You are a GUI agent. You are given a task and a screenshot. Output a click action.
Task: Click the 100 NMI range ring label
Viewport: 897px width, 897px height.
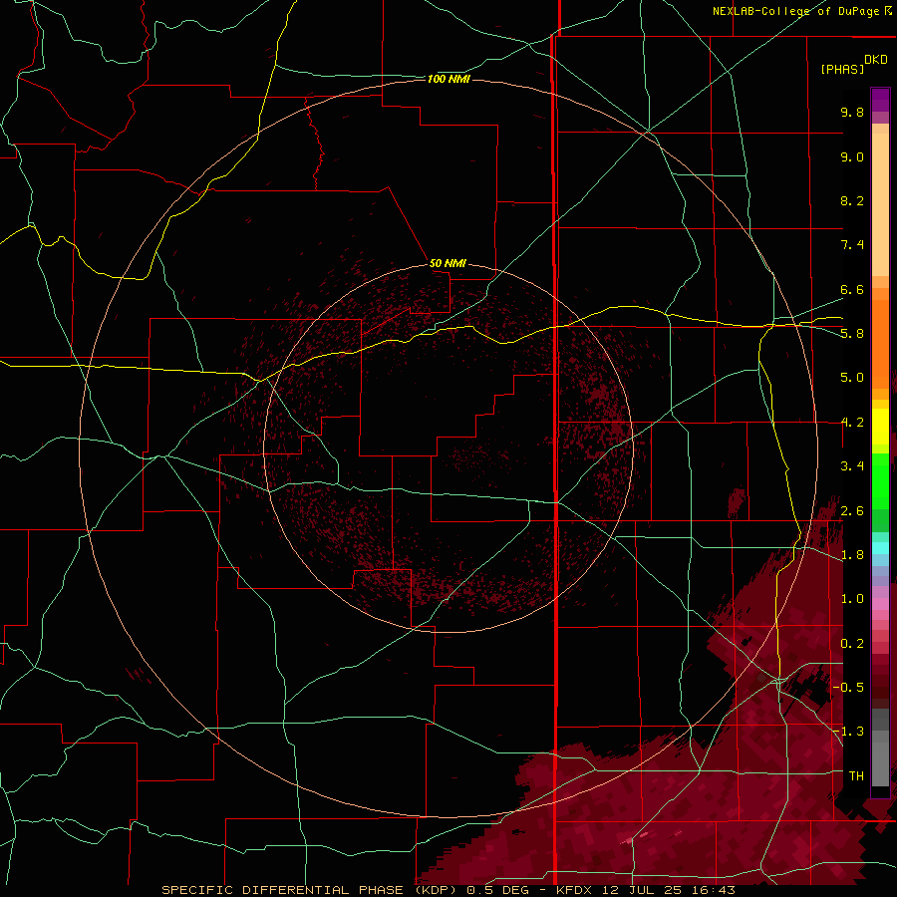pos(448,79)
